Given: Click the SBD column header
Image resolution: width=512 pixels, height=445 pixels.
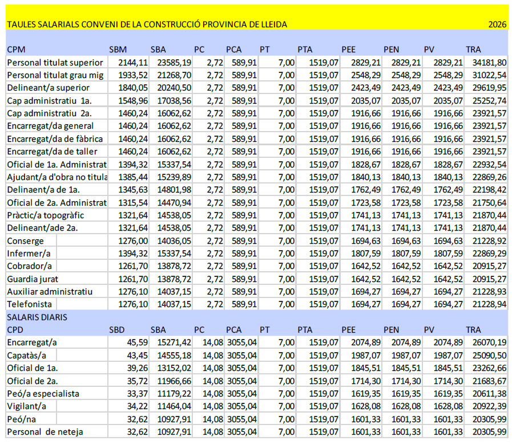Looking at the screenshot, I should coord(118,329).
